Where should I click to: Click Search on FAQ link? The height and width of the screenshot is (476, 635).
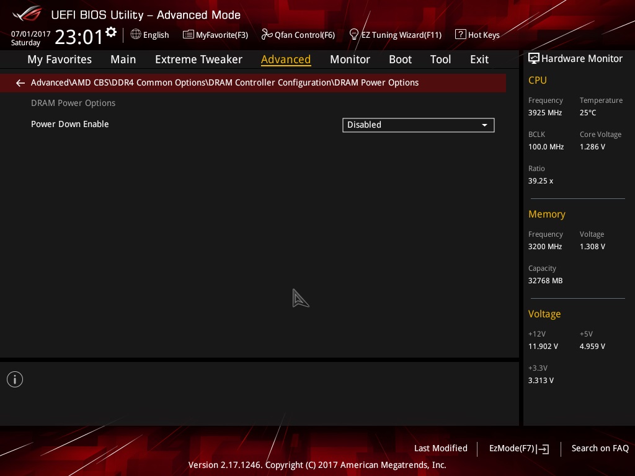pos(600,449)
